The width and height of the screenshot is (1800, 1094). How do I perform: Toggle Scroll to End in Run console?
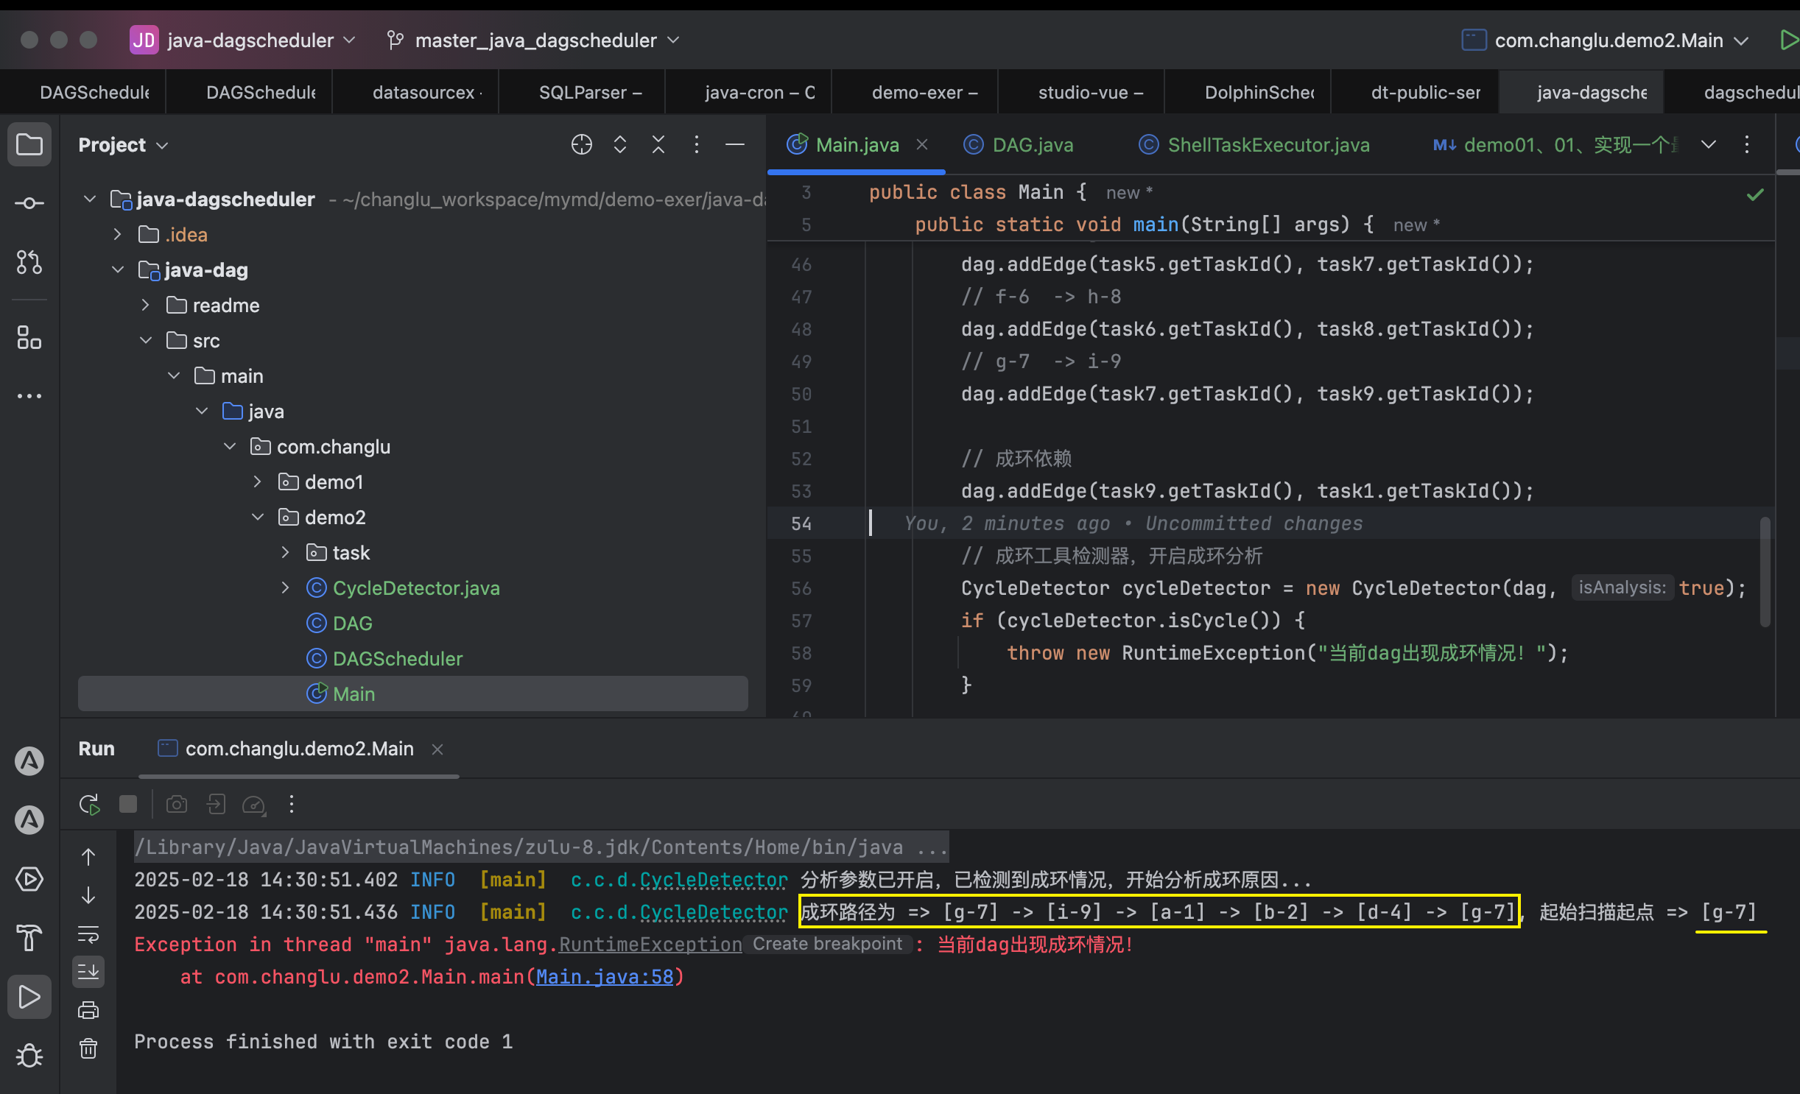pyautogui.click(x=88, y=972)
